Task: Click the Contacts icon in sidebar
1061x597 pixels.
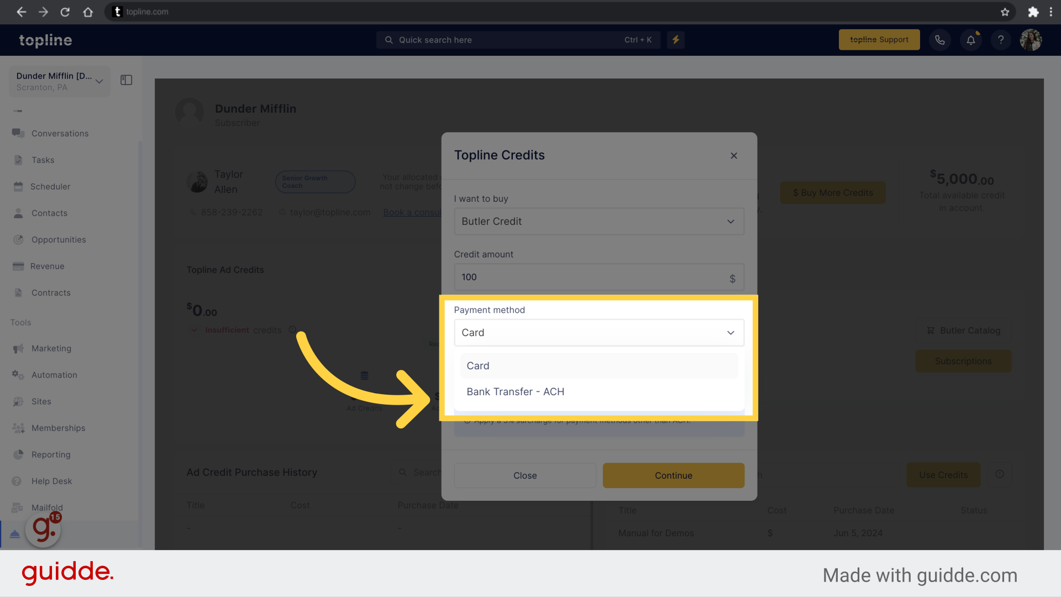Action: coord(18,212)
